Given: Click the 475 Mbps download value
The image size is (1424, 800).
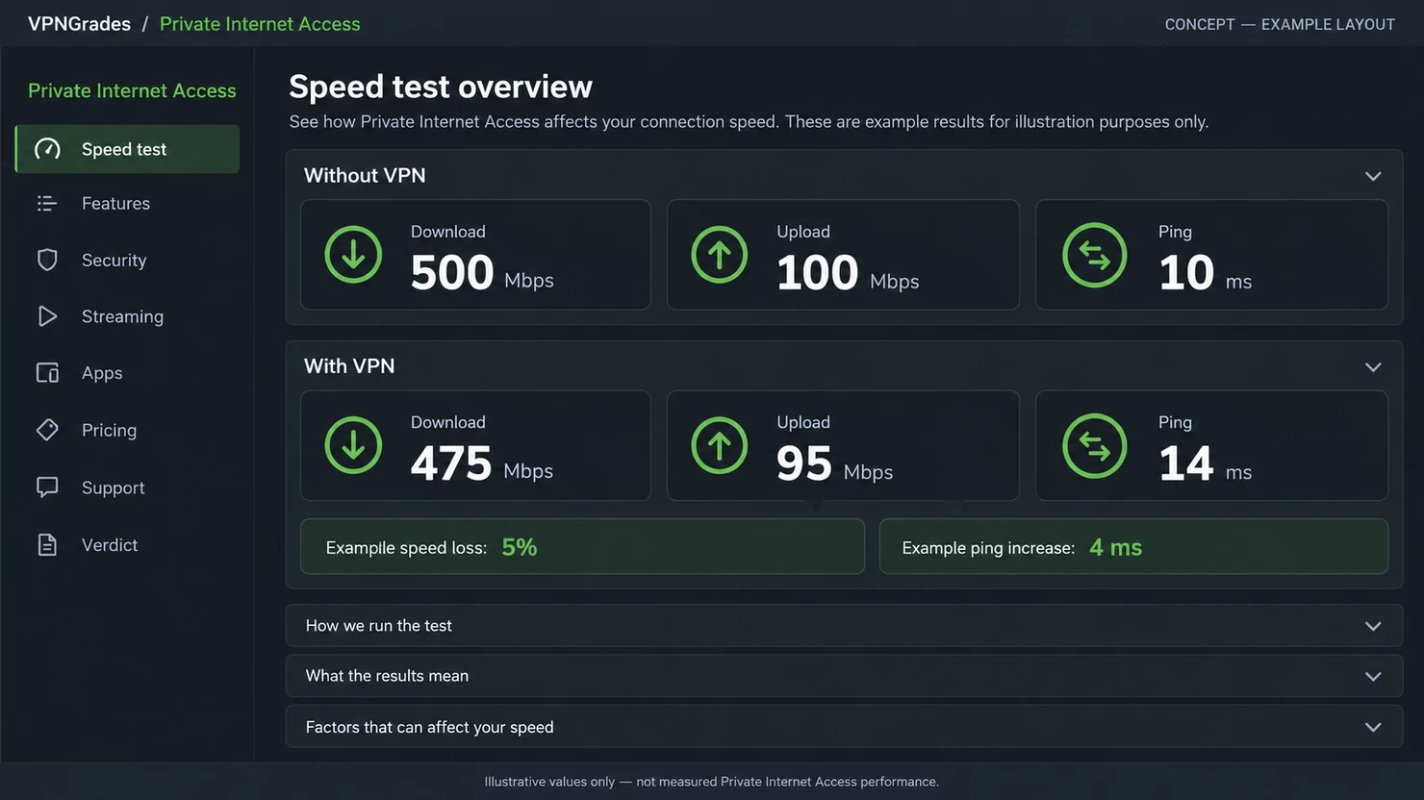Looking at the screenshot, I should click(481, 463).
